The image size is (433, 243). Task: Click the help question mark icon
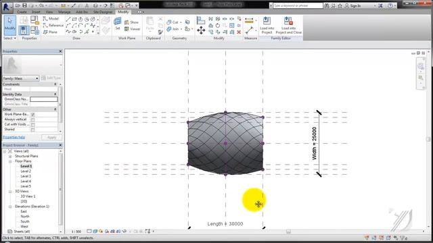pos(390,5)
